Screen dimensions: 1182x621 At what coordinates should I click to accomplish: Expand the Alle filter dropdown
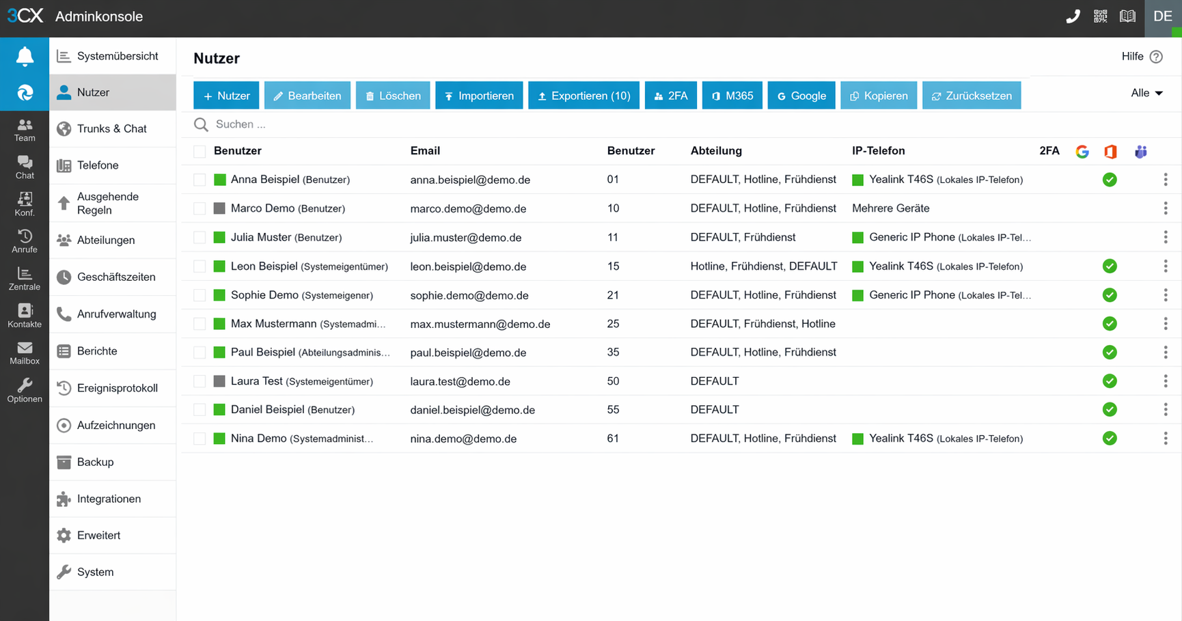coord(1146,93)
